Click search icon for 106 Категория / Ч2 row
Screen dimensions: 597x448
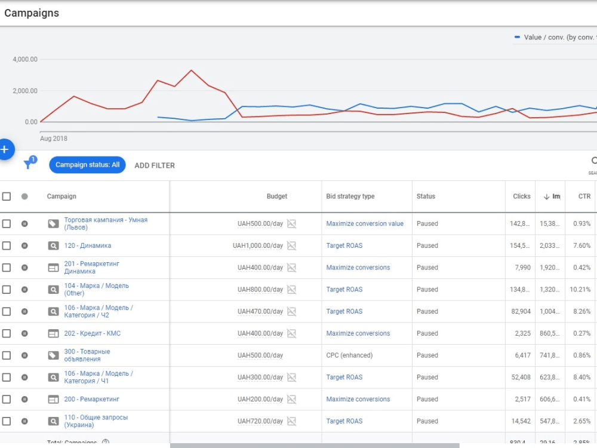click(53, 312)
